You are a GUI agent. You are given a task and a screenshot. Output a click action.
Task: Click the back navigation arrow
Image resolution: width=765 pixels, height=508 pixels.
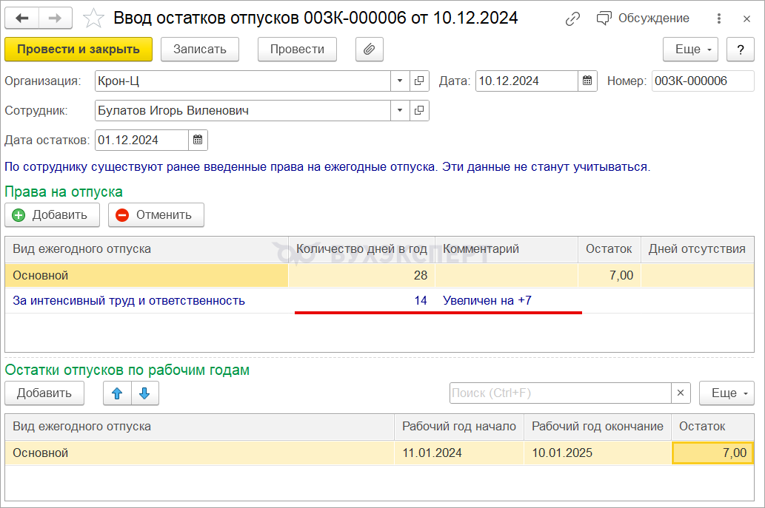coord(22,18)
